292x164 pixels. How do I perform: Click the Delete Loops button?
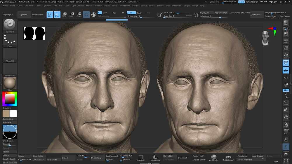pos(97,158)
